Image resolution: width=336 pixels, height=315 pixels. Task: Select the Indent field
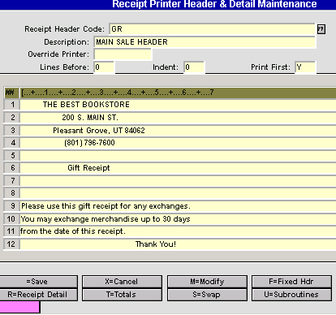(x=194, y=67)
